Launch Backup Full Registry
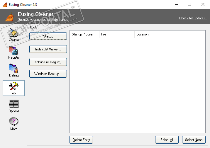 coord(48,62)
